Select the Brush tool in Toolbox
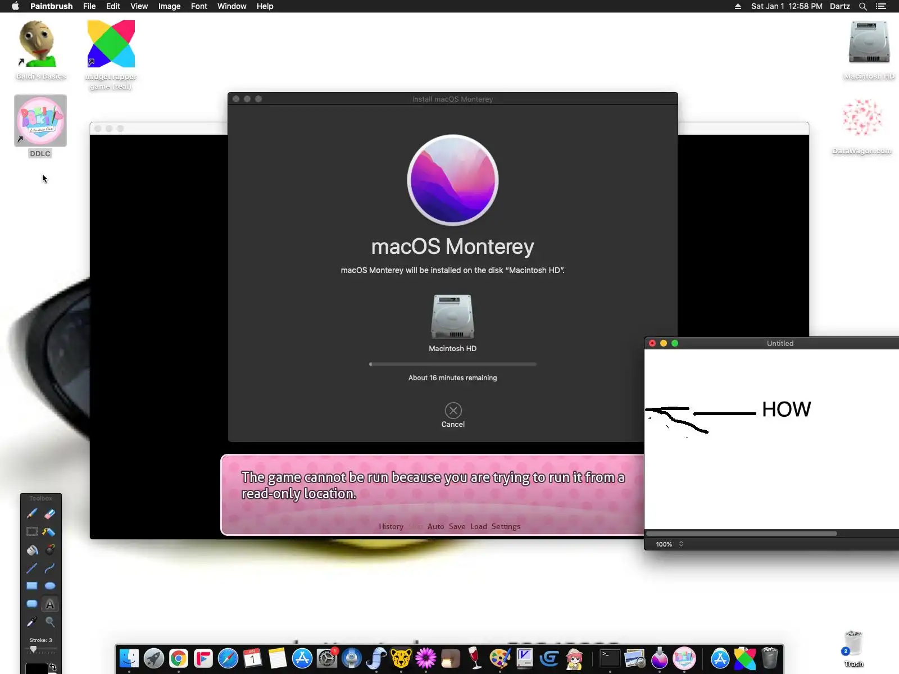Image resolution: width=899 pixels, height=674 pixels. (x=32, y=513)
